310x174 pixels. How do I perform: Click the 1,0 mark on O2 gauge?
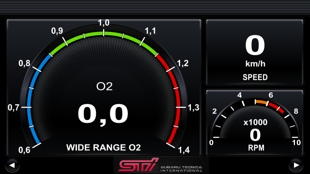point(104,23)
